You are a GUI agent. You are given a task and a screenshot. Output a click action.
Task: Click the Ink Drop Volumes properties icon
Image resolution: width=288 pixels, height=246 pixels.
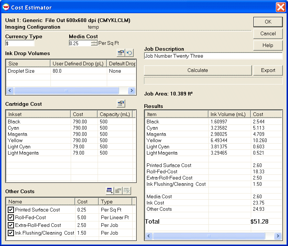click(x=120, y=53)
